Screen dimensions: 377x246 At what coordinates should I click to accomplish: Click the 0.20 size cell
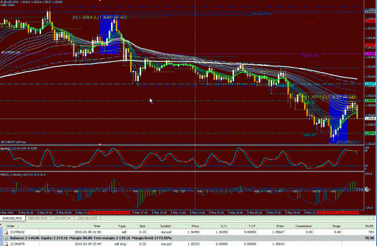(142, 244)
